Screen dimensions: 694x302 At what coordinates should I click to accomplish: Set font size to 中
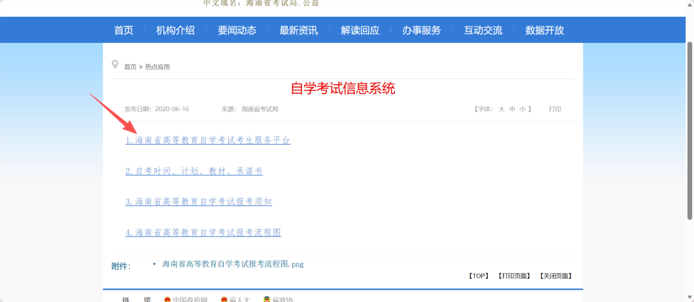click(512, 109)
